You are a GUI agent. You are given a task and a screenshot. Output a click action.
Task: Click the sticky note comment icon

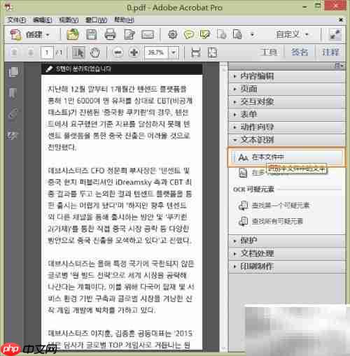pyautogui.click(x=189, y=34)
